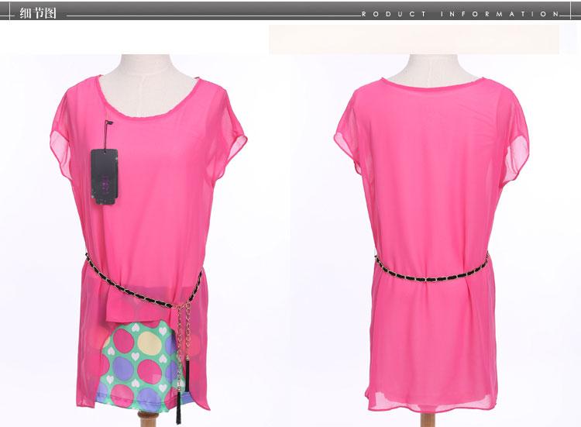This screenshot has width=581, height=427.
Task: Click the chain belt on back view dress
Action: coord(431,269)
